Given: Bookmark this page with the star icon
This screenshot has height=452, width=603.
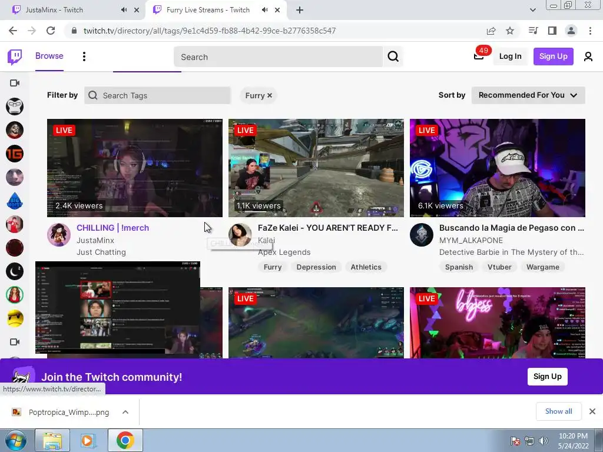Looking at the screenshot, I should point(510,31).
